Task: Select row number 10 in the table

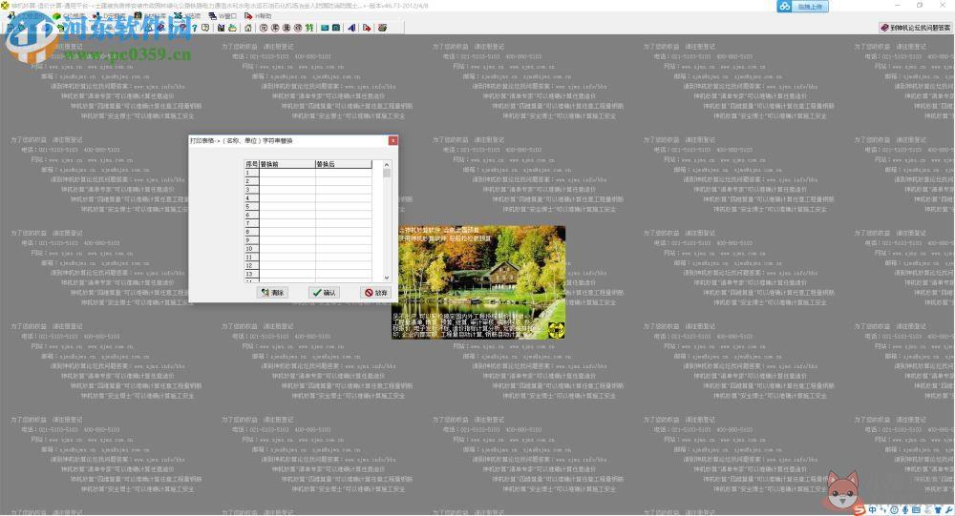Action: [251, 249]
